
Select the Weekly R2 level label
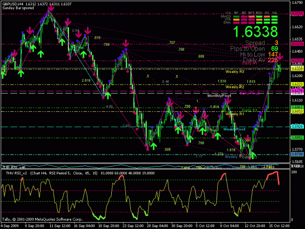pyautogui.click(x=235, y=87)
